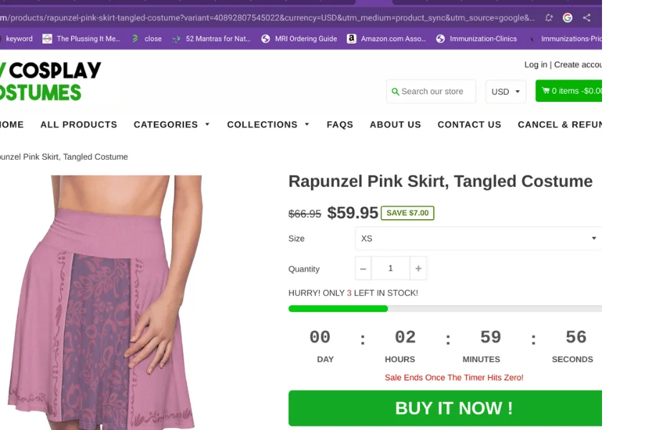Increase quantity with the plus stepper
Viewport: 645px width, 430px height.
click(417, 268)
